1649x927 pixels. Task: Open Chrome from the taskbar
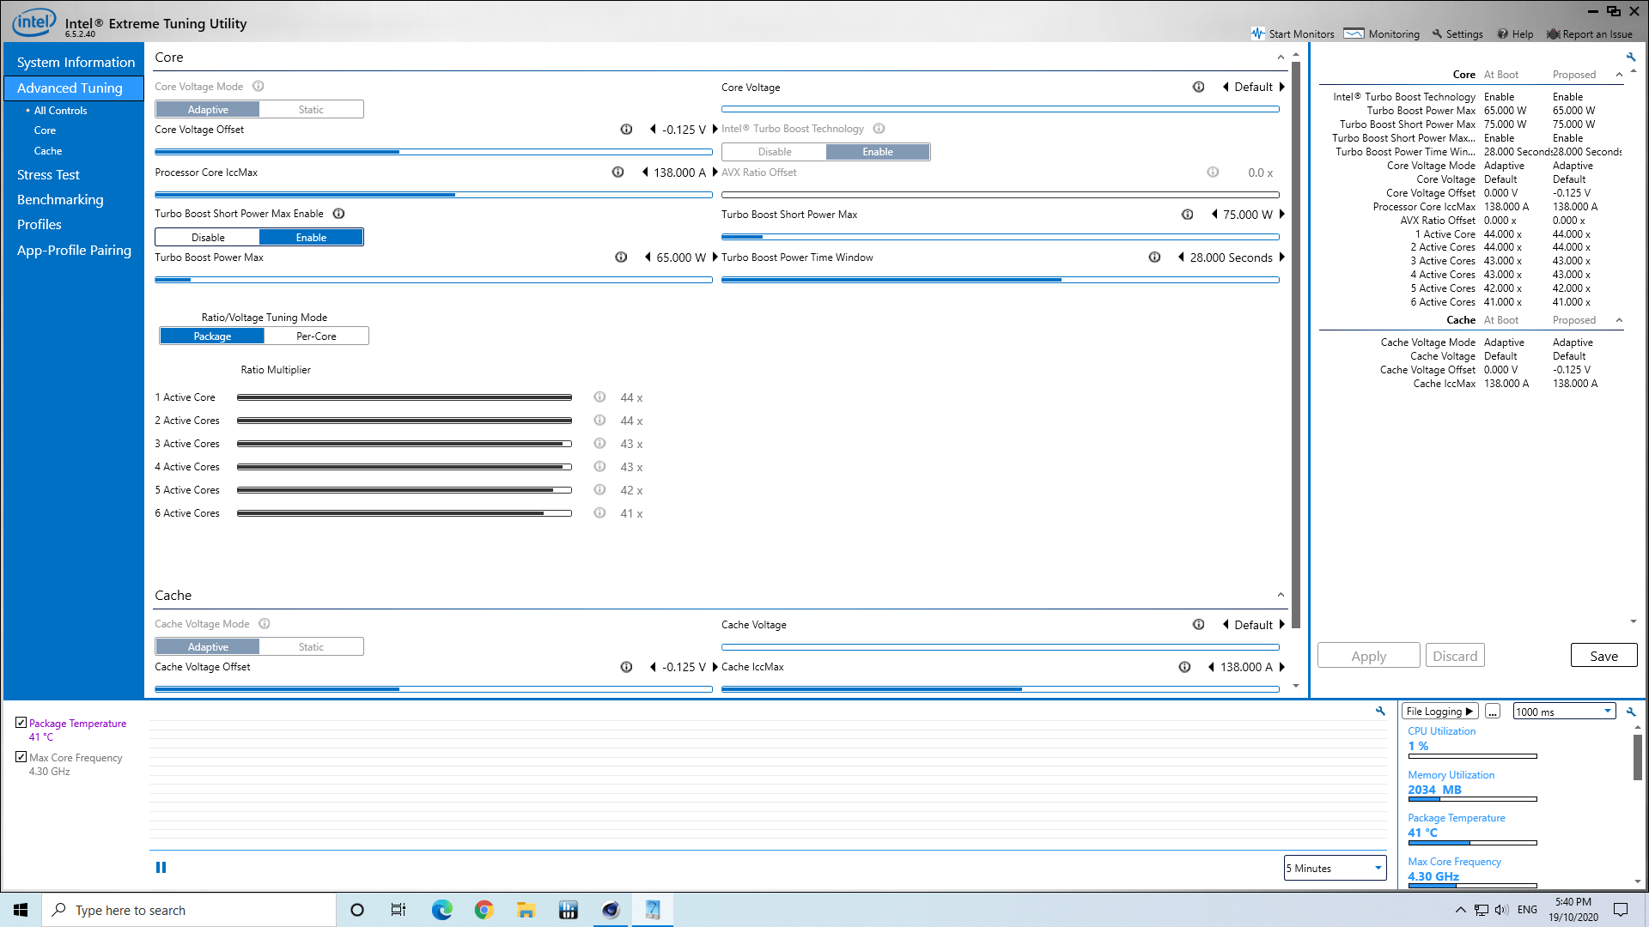click(484, 910)
